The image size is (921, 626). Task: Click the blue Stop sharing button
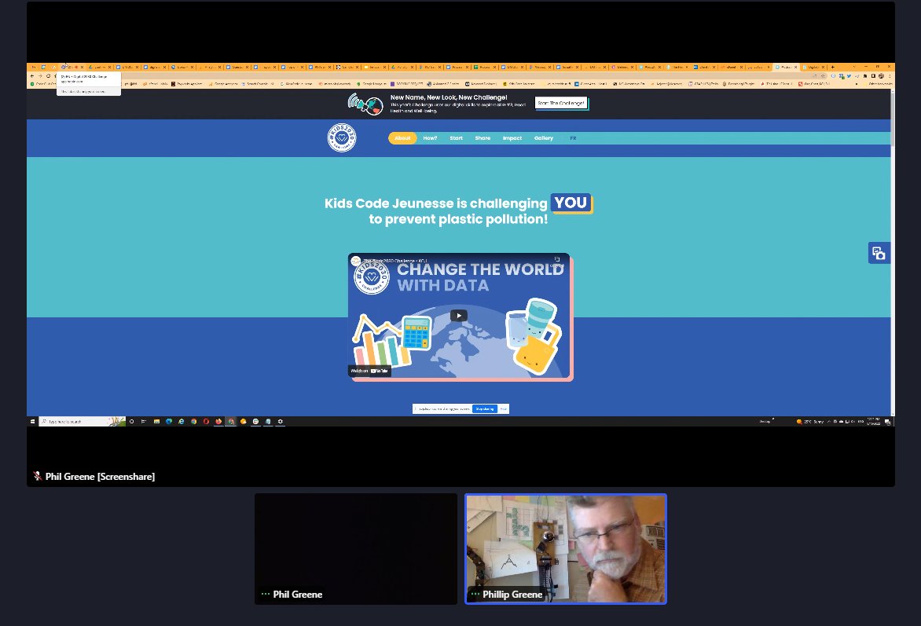coord(485,408)
